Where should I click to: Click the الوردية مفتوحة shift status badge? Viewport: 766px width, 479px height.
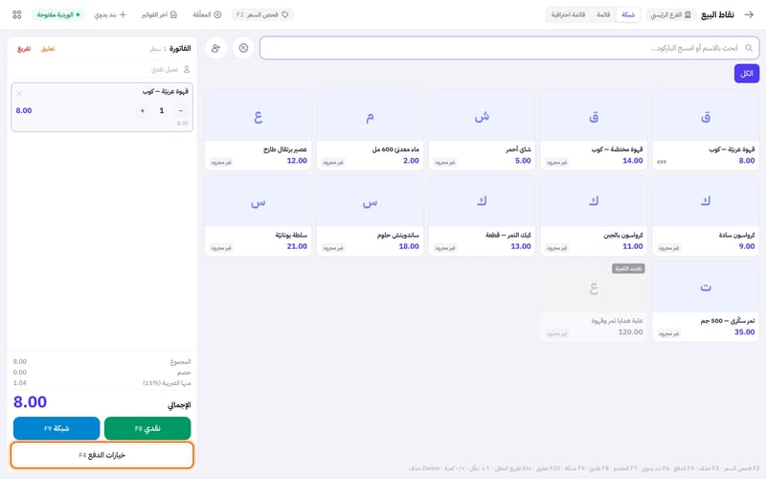[x=58, y=14]
